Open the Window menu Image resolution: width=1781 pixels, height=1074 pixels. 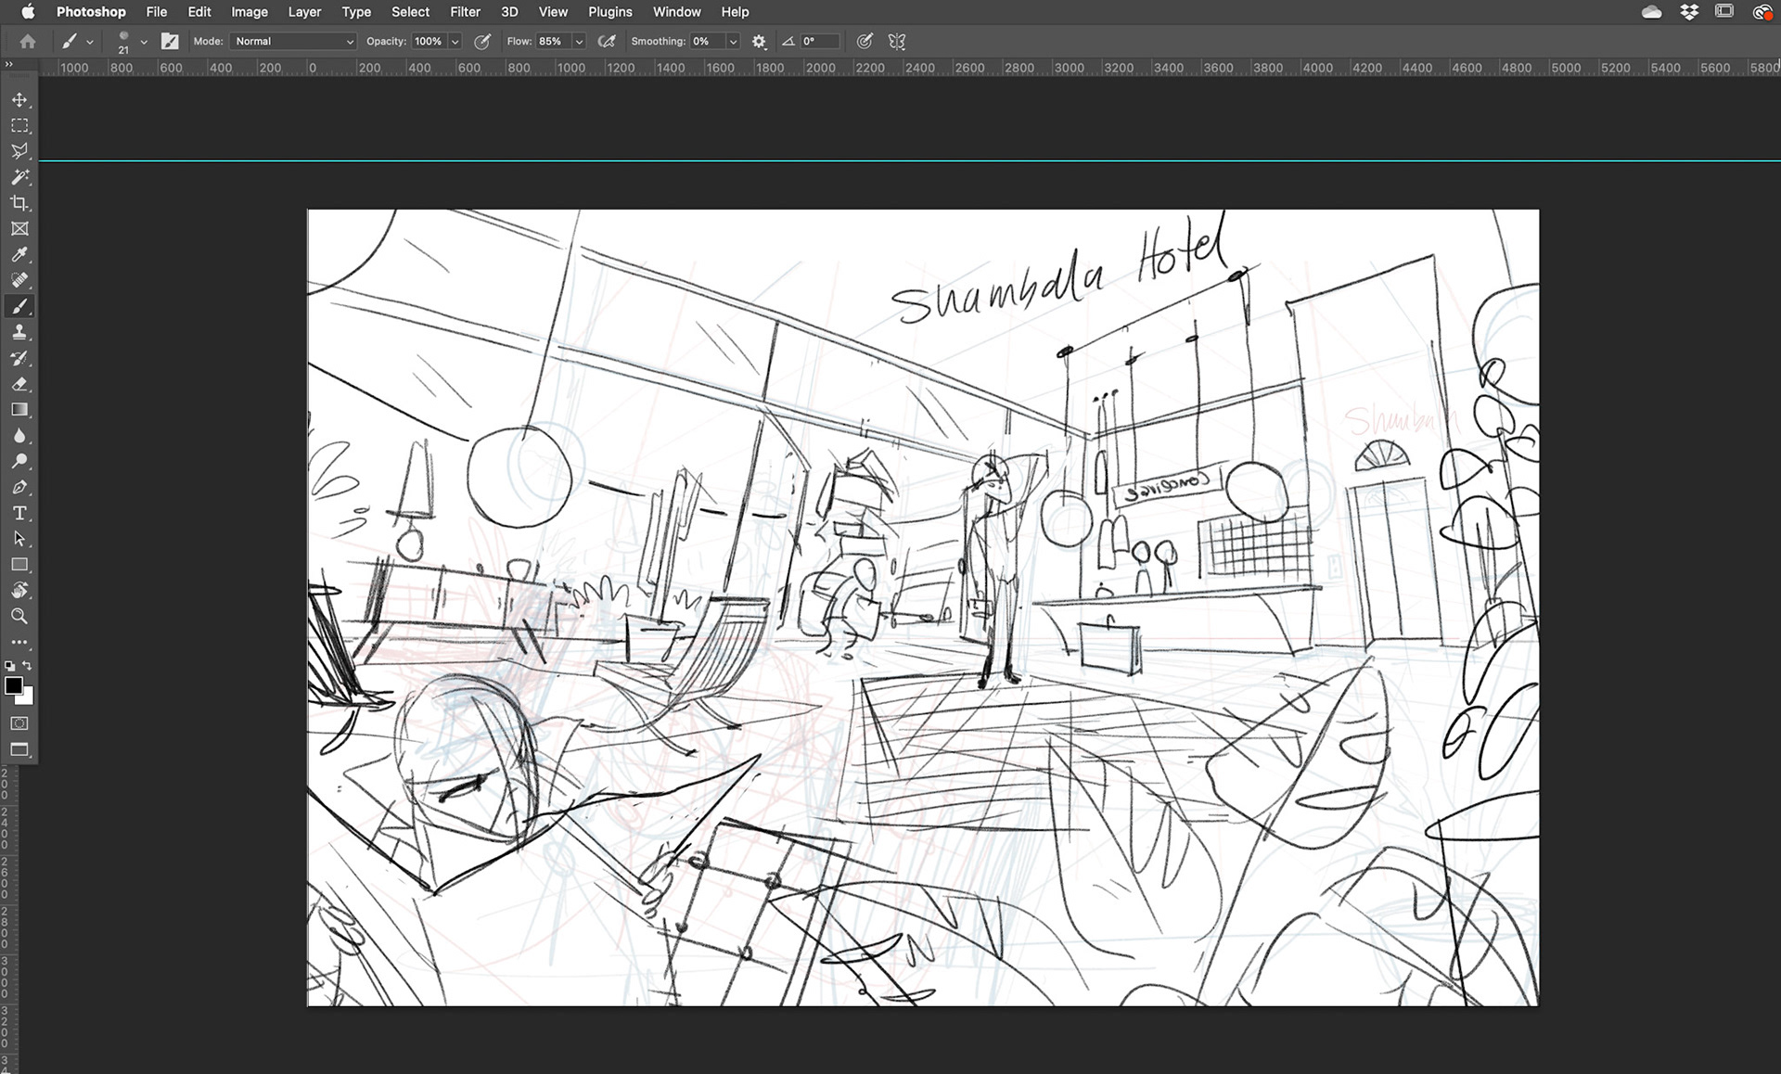[676, 12]
